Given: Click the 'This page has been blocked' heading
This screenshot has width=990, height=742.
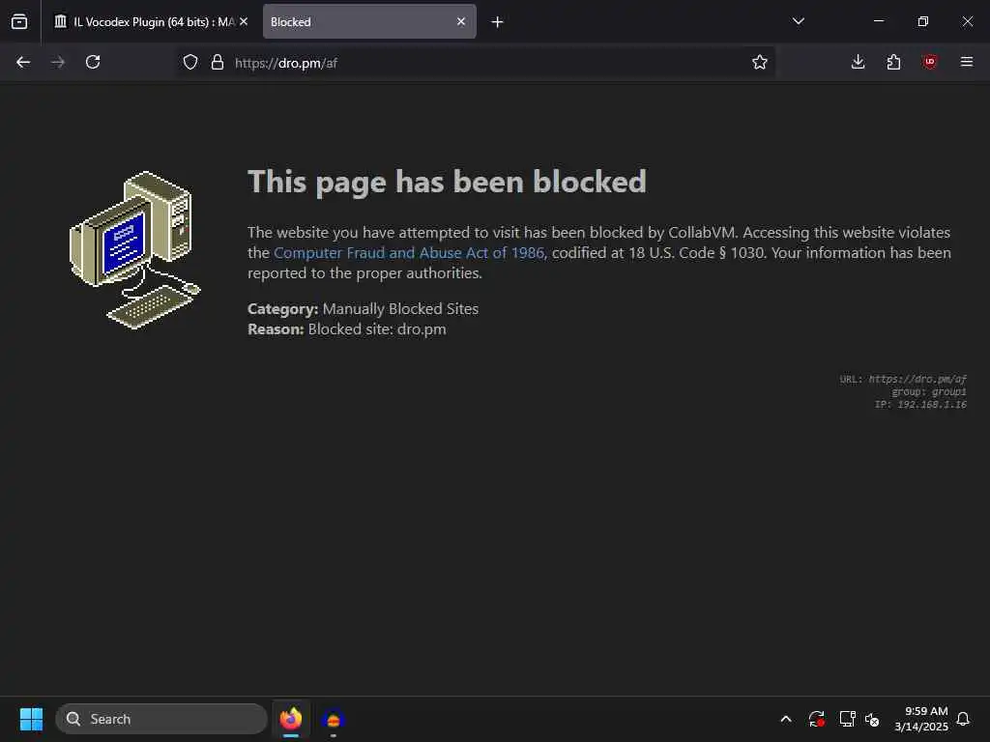Looking at the screenshot, I should 447,183.
